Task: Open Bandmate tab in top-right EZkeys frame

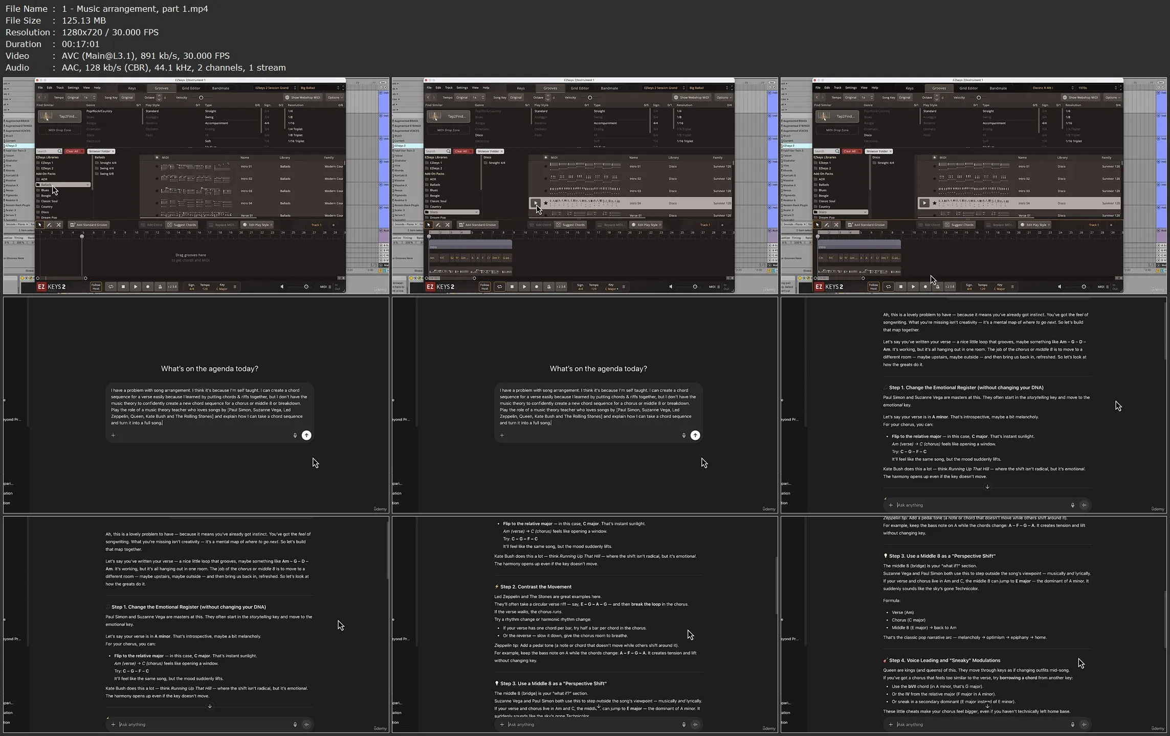Action: 998,88
